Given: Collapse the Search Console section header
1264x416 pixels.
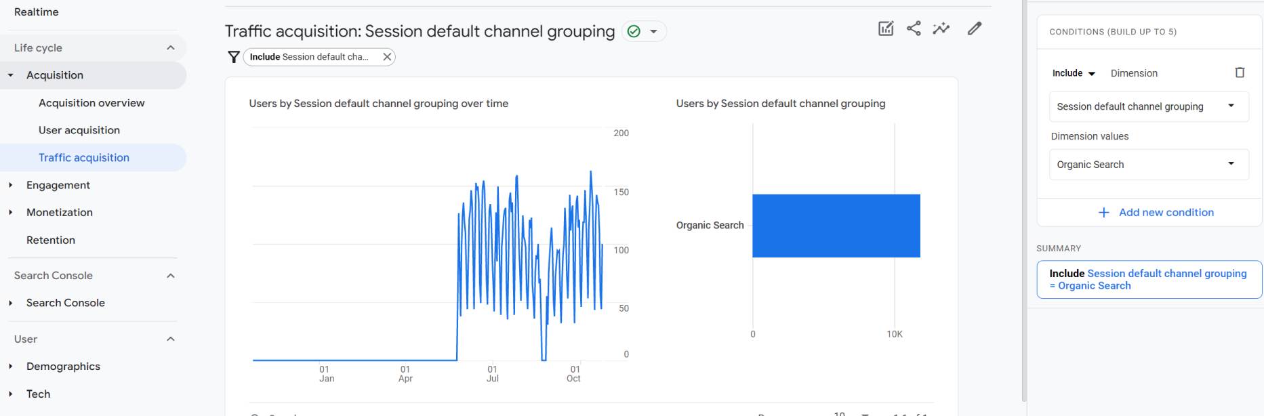Looking at the screenshot, I should pos(171,276).
